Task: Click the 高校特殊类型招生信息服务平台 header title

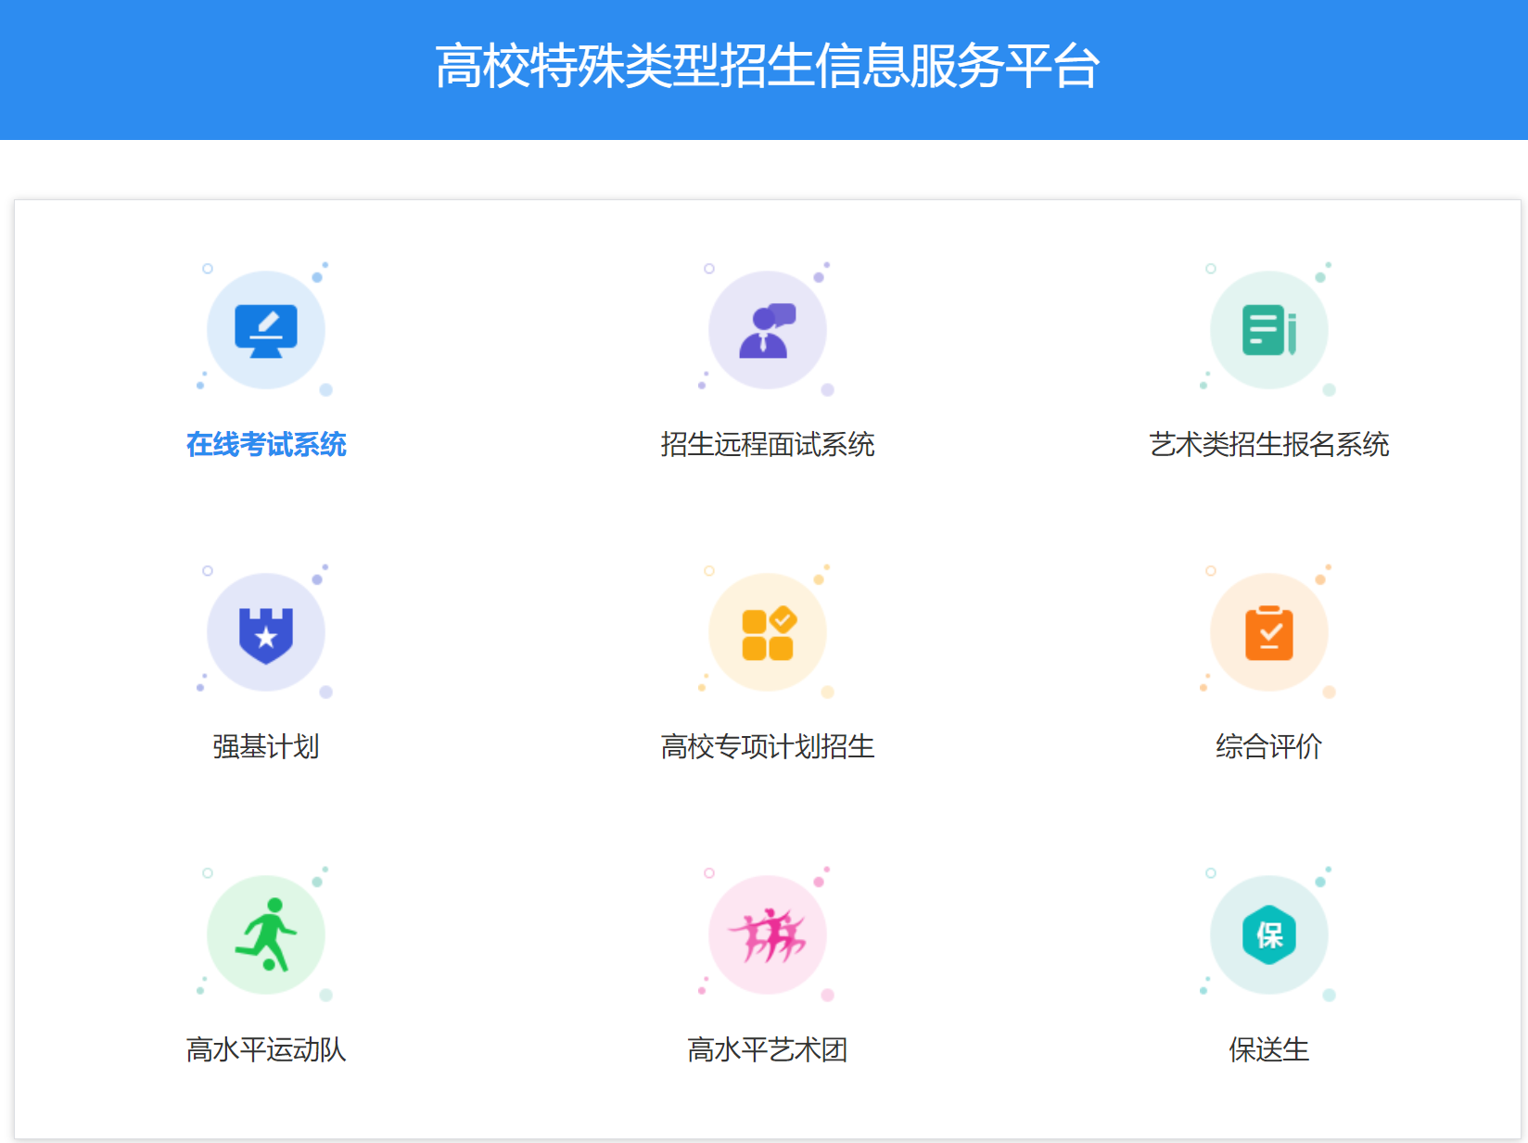Action: 768,66
